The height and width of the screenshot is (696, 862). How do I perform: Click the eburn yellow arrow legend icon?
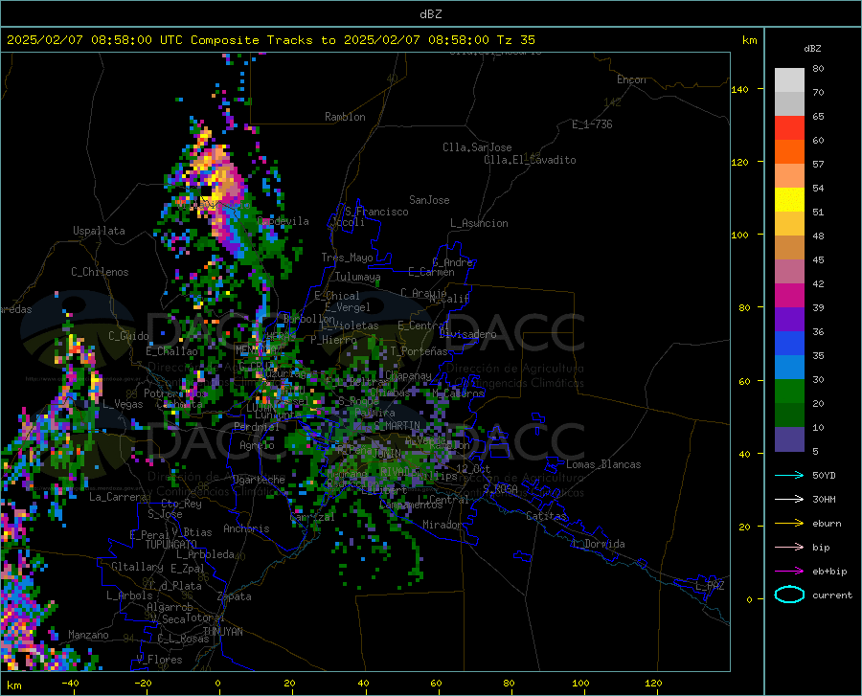[789, 523]
